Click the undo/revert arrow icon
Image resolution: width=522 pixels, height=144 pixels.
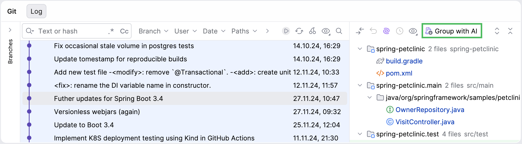pos(373,31)
